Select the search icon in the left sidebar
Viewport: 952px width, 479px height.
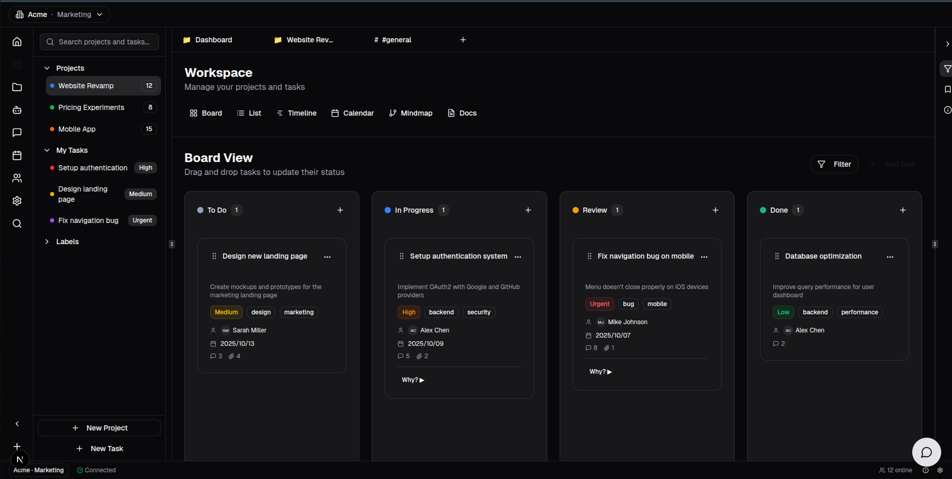[x=17, y=223]
